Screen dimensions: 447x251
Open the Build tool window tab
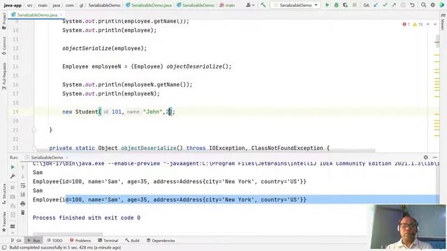pos(132,241)
